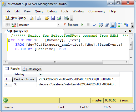Open the View menu

click(x=27, y=11)
